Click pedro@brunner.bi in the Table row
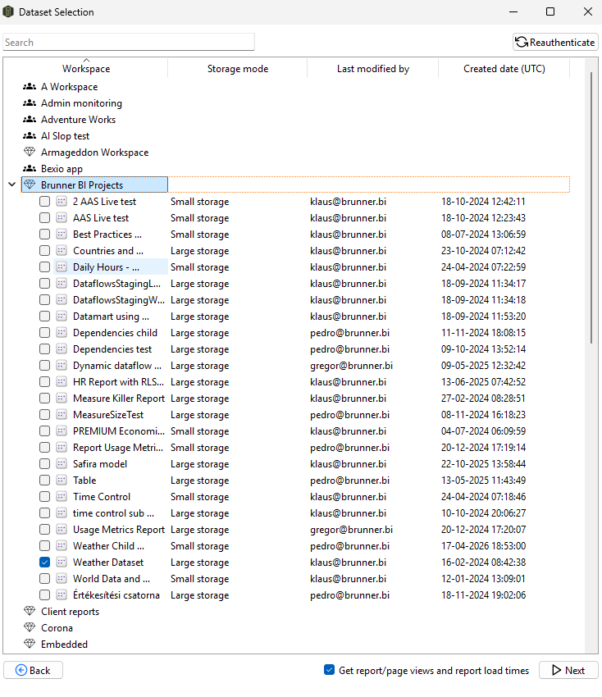The height and width of the screenshot is (697, 602). pyautogui.click(x=349, y=480)
